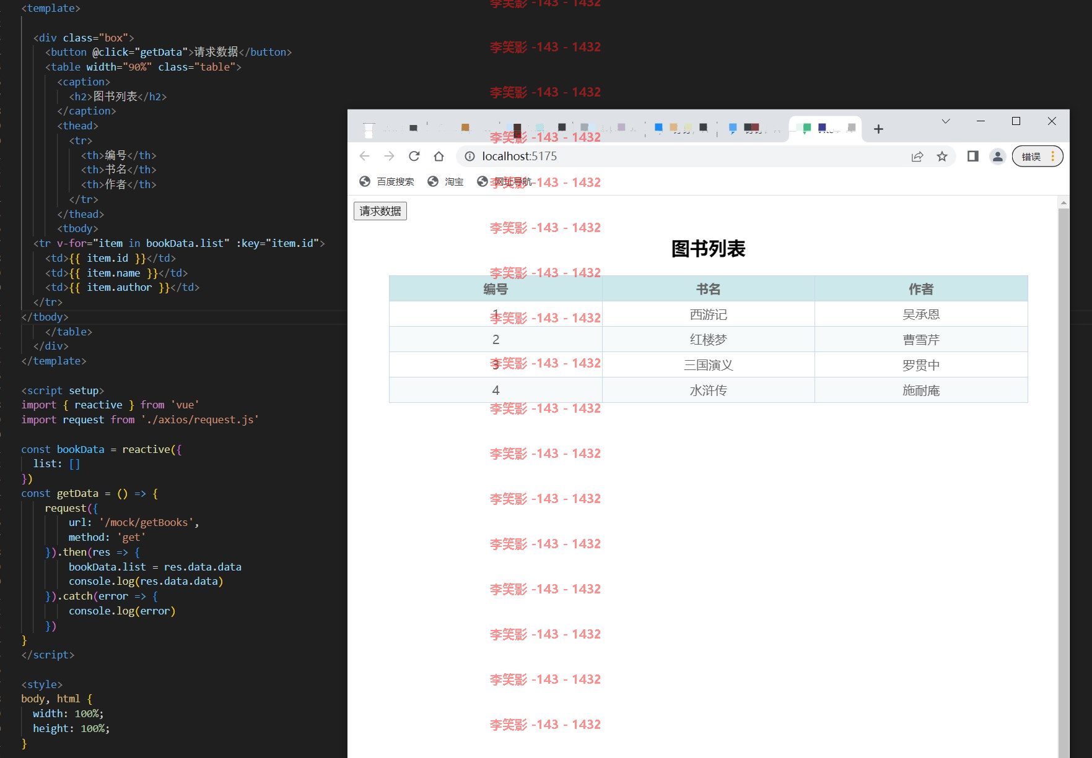The height and width of the screenshot is (758, 1092).
Task: Maximize the Chrome browser window
Action: click(1016, 121)
